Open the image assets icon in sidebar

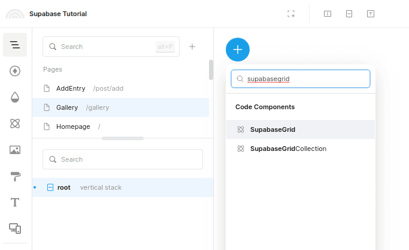[x=15, y=150]
